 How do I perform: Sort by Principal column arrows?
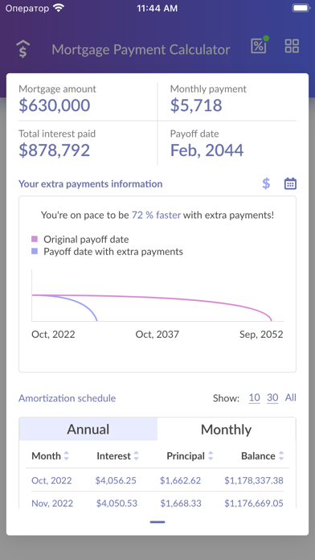coord(211,455)
